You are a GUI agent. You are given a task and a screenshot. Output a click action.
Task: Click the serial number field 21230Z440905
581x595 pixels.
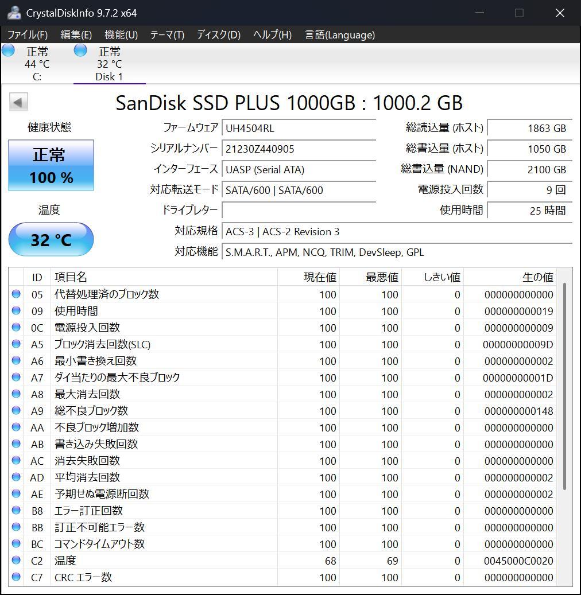pyautogui.click(x=299, y=149)
